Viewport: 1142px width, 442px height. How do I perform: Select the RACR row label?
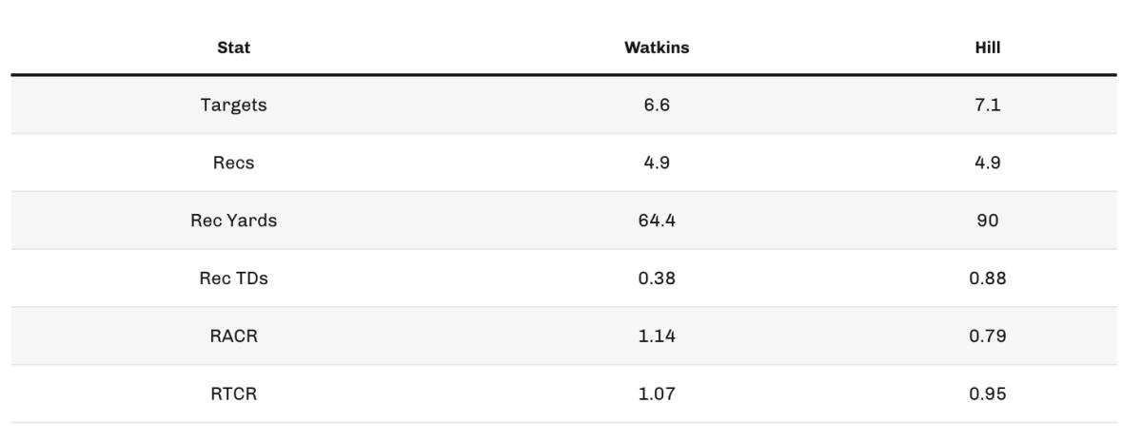233,336
